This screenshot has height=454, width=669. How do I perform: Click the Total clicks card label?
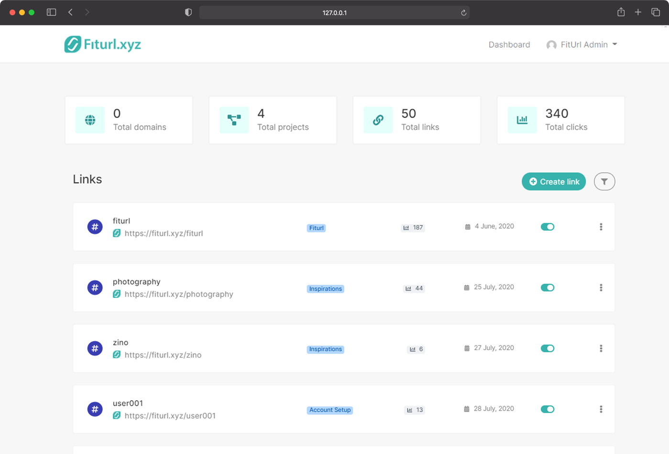[x=566, y=127]
